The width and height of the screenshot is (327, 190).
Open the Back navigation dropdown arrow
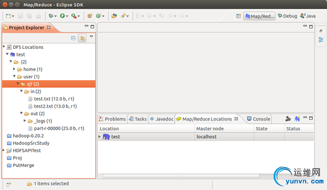tap(175, 16)
